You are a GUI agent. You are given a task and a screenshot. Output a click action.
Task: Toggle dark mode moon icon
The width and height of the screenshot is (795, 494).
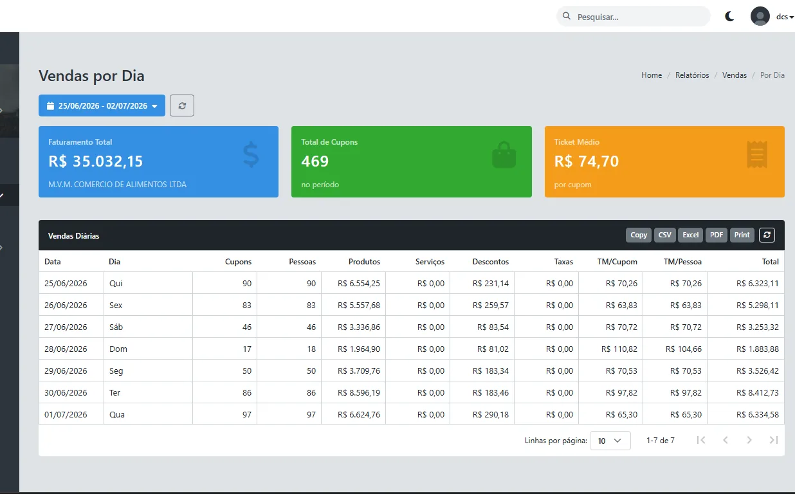tap(729, 17)
